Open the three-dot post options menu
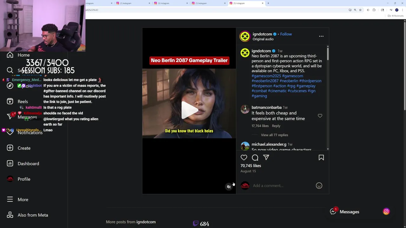The width and height of the screenshot is (406, 228). [x=321, y=36]
